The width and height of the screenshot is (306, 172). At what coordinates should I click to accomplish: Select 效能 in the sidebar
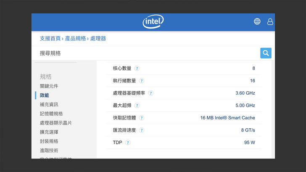pos(45,95)
